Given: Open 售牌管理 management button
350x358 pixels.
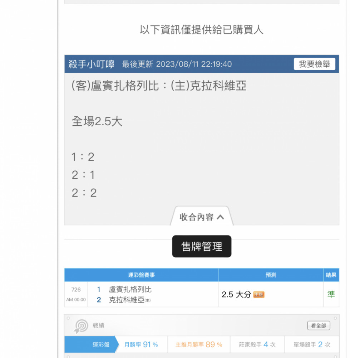Looking at the screenshot, I should tap(202, 246).
